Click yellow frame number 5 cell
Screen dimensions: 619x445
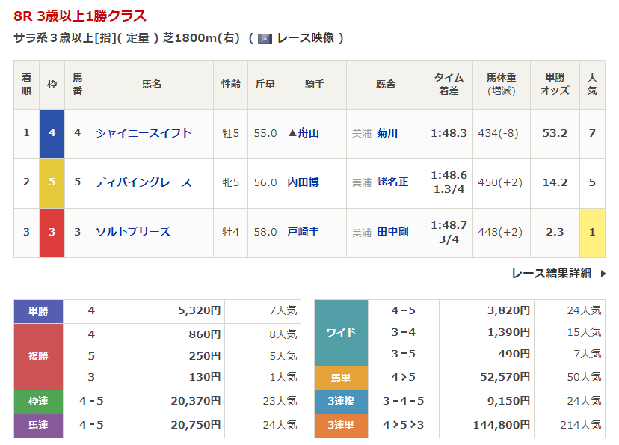[x=52, y=182]
